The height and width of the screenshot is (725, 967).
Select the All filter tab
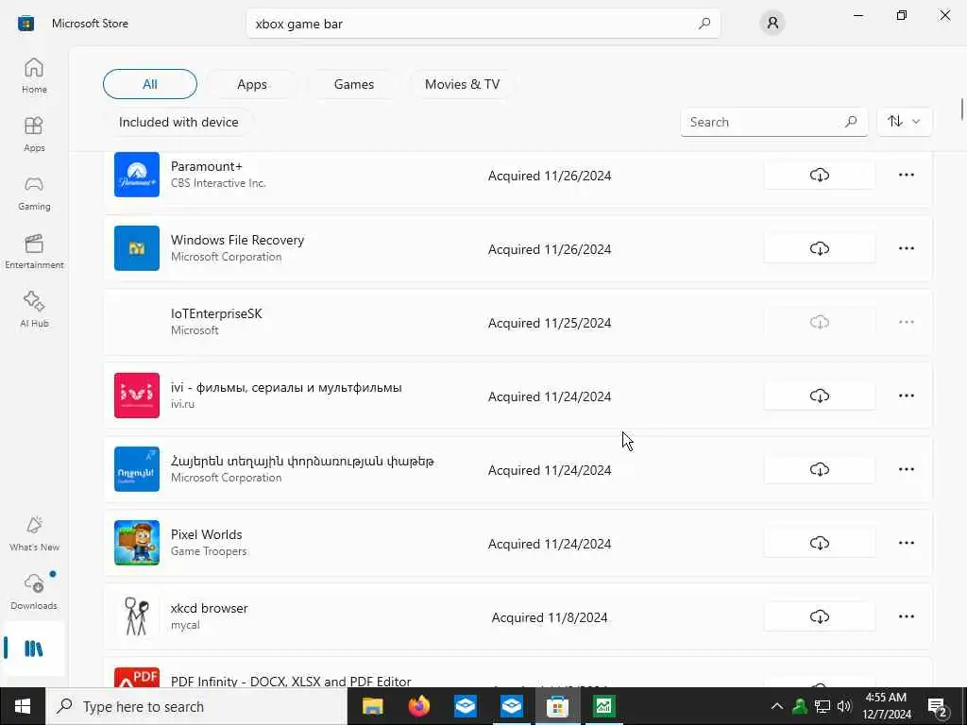(x=150, y=84)
